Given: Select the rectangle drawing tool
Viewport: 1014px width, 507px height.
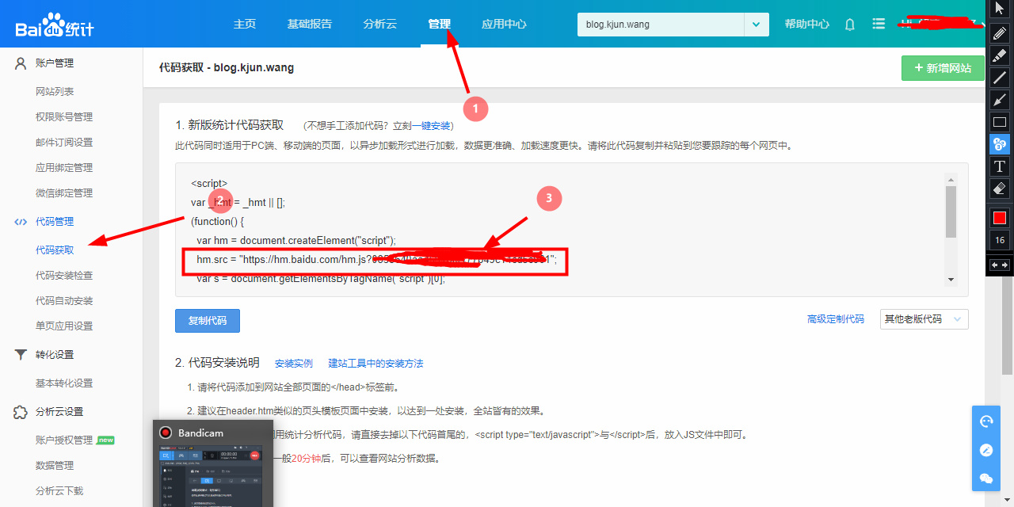Looking at the screenshot, I should [x=1000, y=122].
